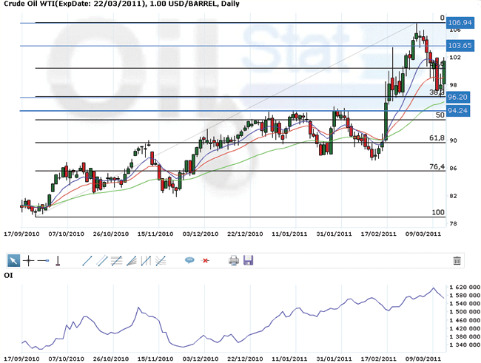This screenshot has height=363, width=481.
Task: Select the trend line tool
Action: pos(86,260)
